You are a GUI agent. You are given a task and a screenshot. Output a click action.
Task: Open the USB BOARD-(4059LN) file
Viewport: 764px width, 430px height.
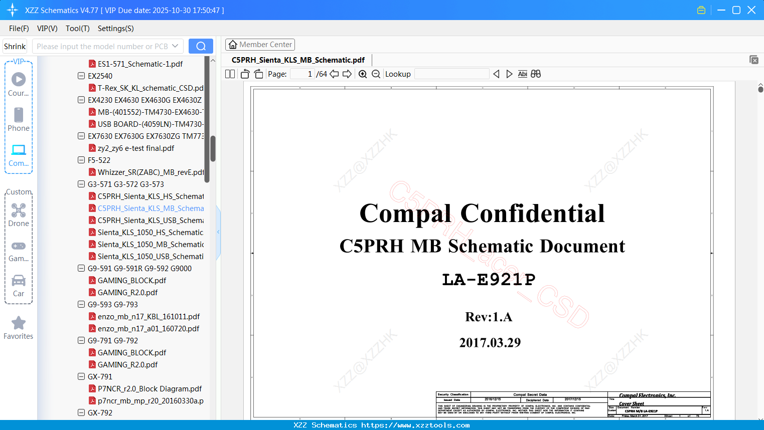(146, 124)
